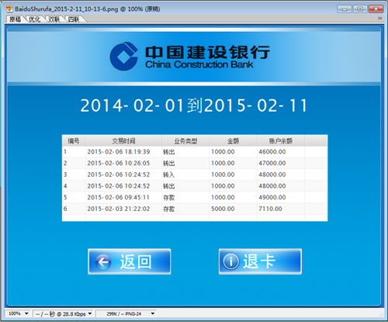Image resolution: width=388 pixels, height=322 pixels.
Task: Click the 返回 back button
Action: [130, 261]
